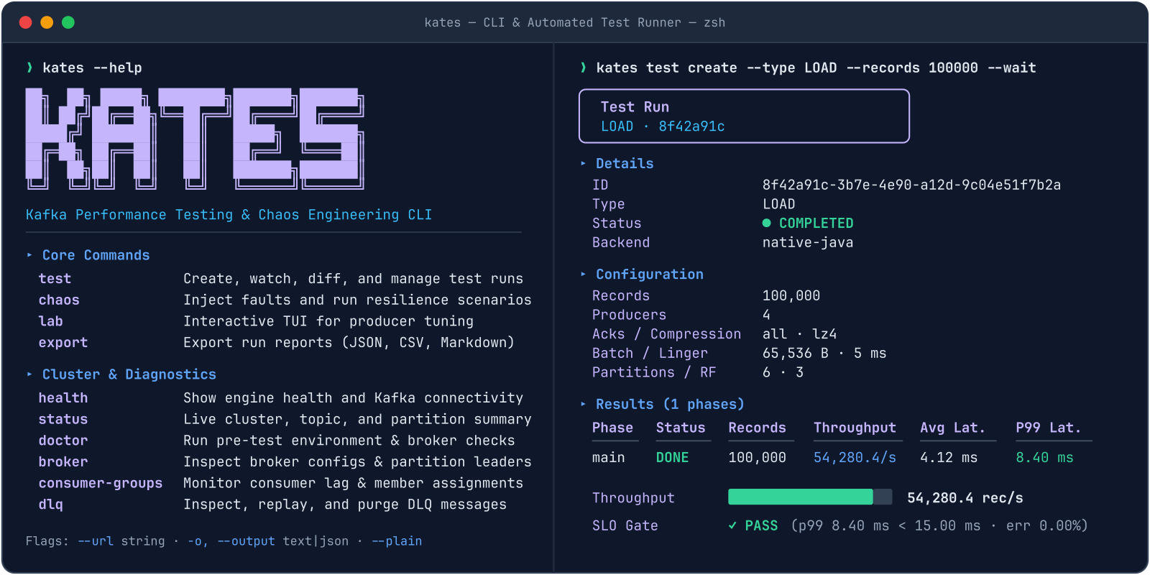Screen dimensions: 1150x575
Task: Collapse the Results (1 phases) triangle
Action: pyautogui.click(x=583, y=404)
